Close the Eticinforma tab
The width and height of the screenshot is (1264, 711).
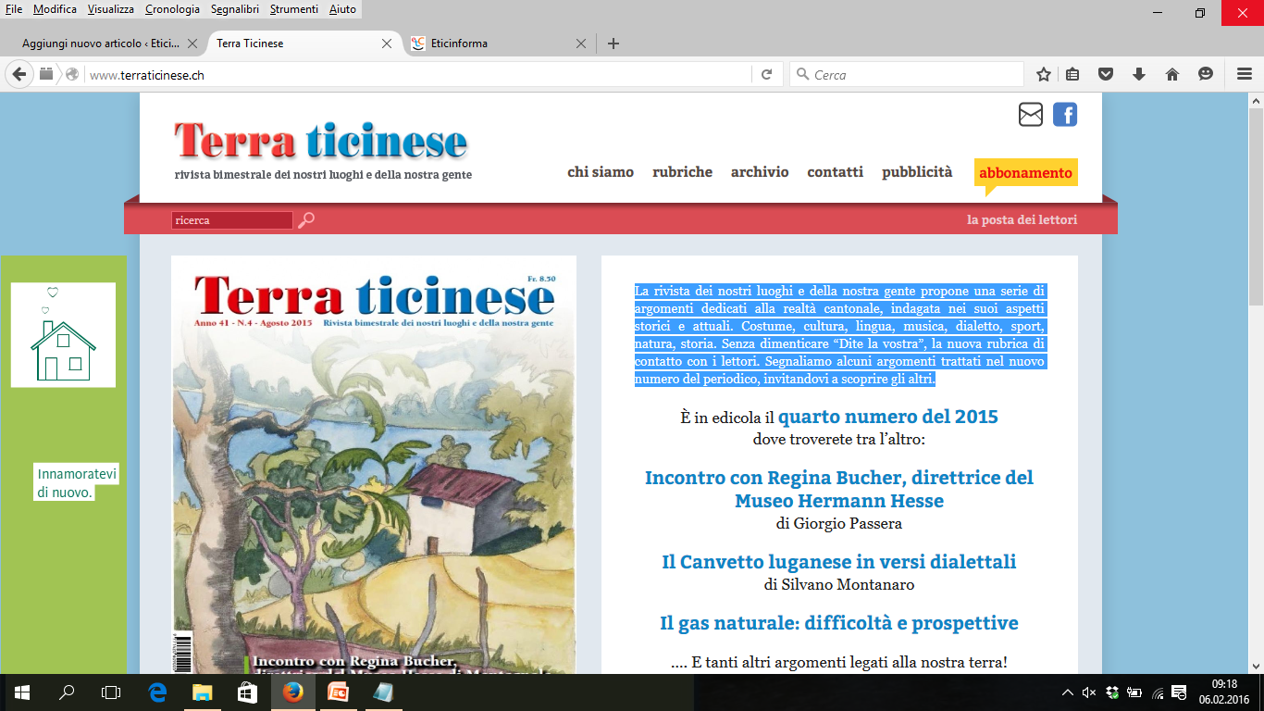581,44
